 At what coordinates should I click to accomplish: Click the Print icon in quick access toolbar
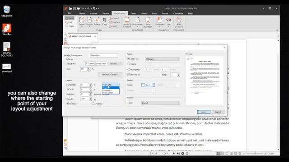pos(78,9)
